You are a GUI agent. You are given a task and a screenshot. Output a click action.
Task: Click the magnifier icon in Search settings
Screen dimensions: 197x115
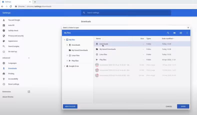[84, 13]
